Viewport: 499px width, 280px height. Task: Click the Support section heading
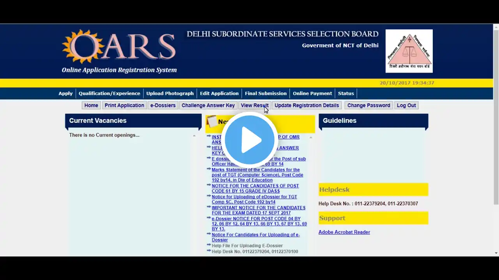point(332,218)
